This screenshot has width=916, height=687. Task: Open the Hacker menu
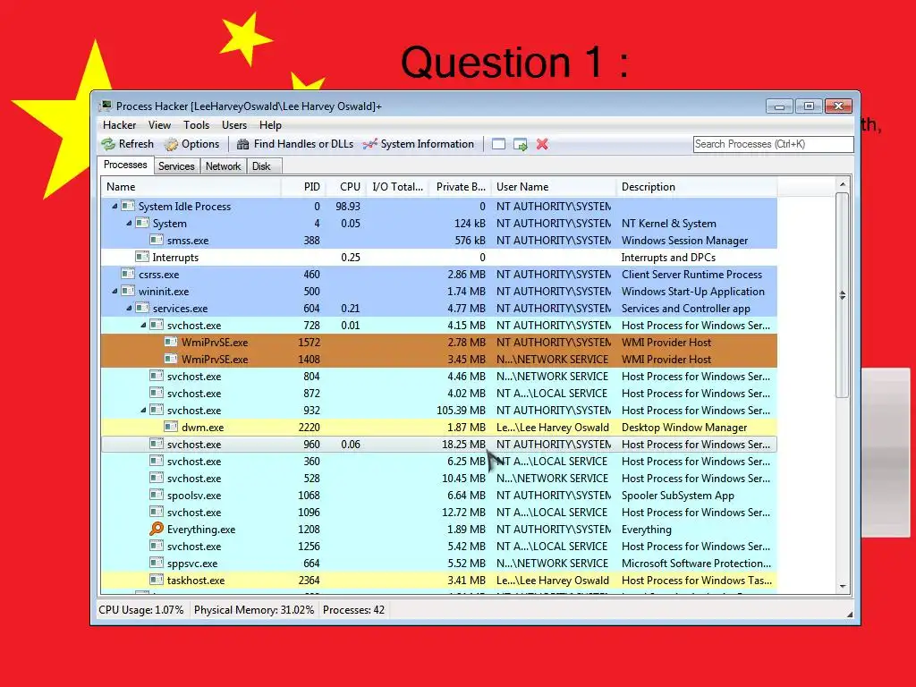click(x=119, y=125)
